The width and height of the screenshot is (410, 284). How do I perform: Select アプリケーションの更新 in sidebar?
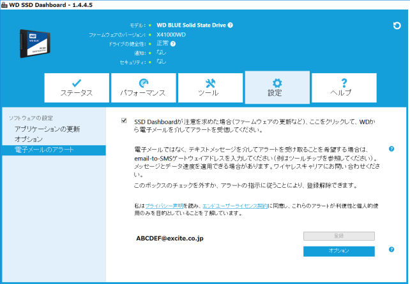[x=47, y=129]
